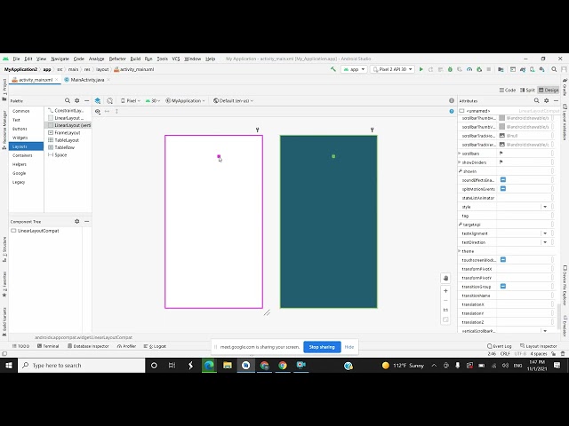The height and width of the screenshot is (426, 569).
Task: Open the Resource Manager side tab
Action: coord(4,130)
